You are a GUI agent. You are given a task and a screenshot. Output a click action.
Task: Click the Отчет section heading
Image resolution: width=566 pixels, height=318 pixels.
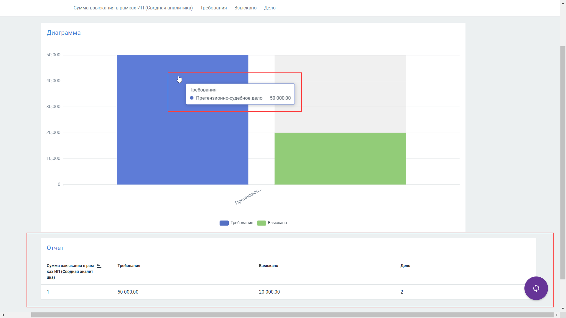[x=55, y=248]
